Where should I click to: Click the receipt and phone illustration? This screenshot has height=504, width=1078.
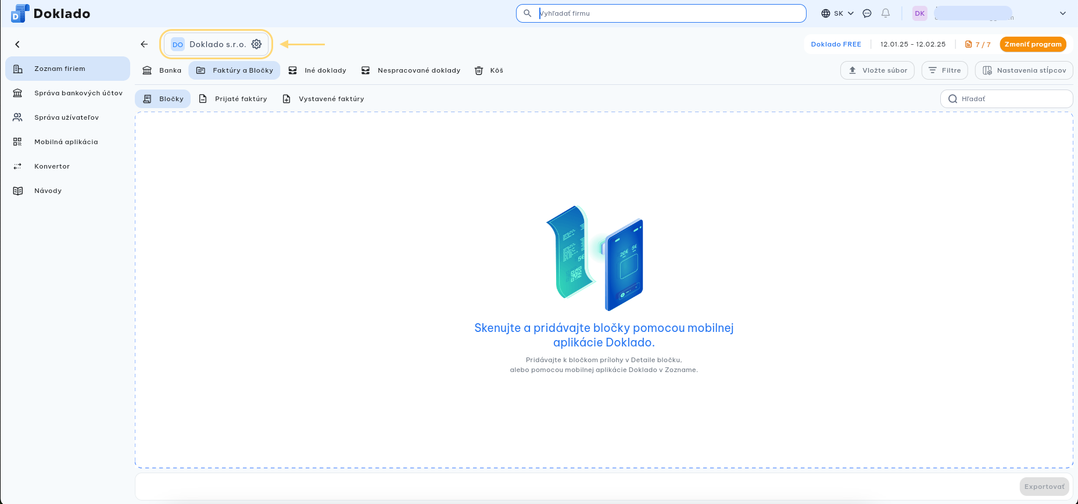(595, 258)
